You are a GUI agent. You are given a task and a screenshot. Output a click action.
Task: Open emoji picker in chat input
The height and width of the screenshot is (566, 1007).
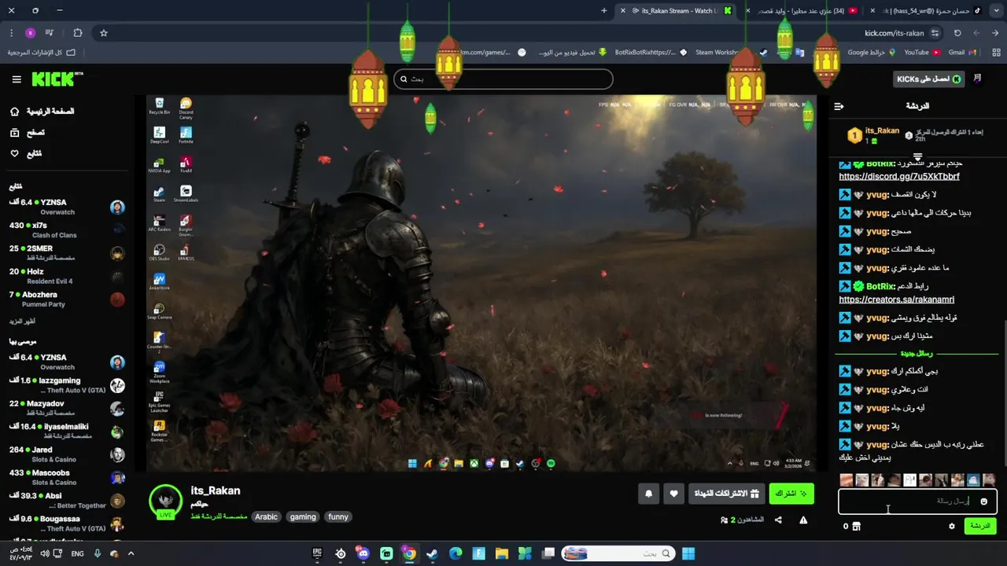tap(983, 501)
